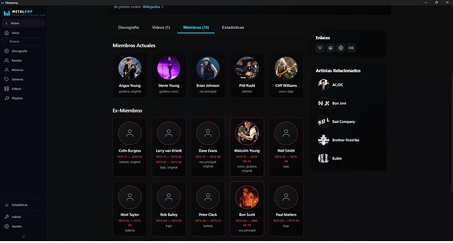
Task: Open Brian Johnson member card
Action: coord(207,75)
